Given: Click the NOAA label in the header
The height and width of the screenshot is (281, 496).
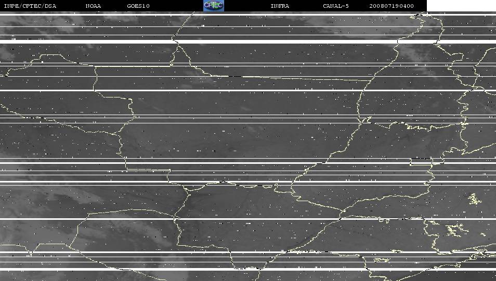Looking at the screenshot, I should (x=93, y=6).
